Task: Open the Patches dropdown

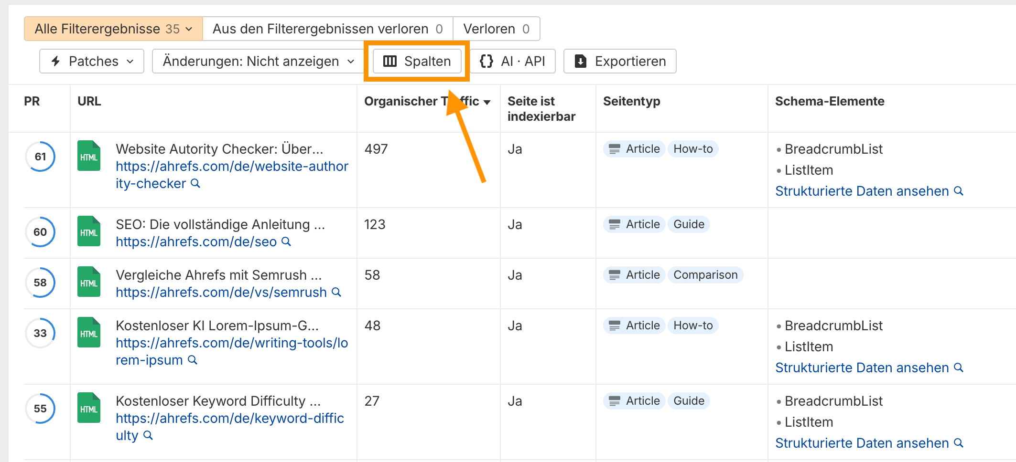Action: pos(92,61)
